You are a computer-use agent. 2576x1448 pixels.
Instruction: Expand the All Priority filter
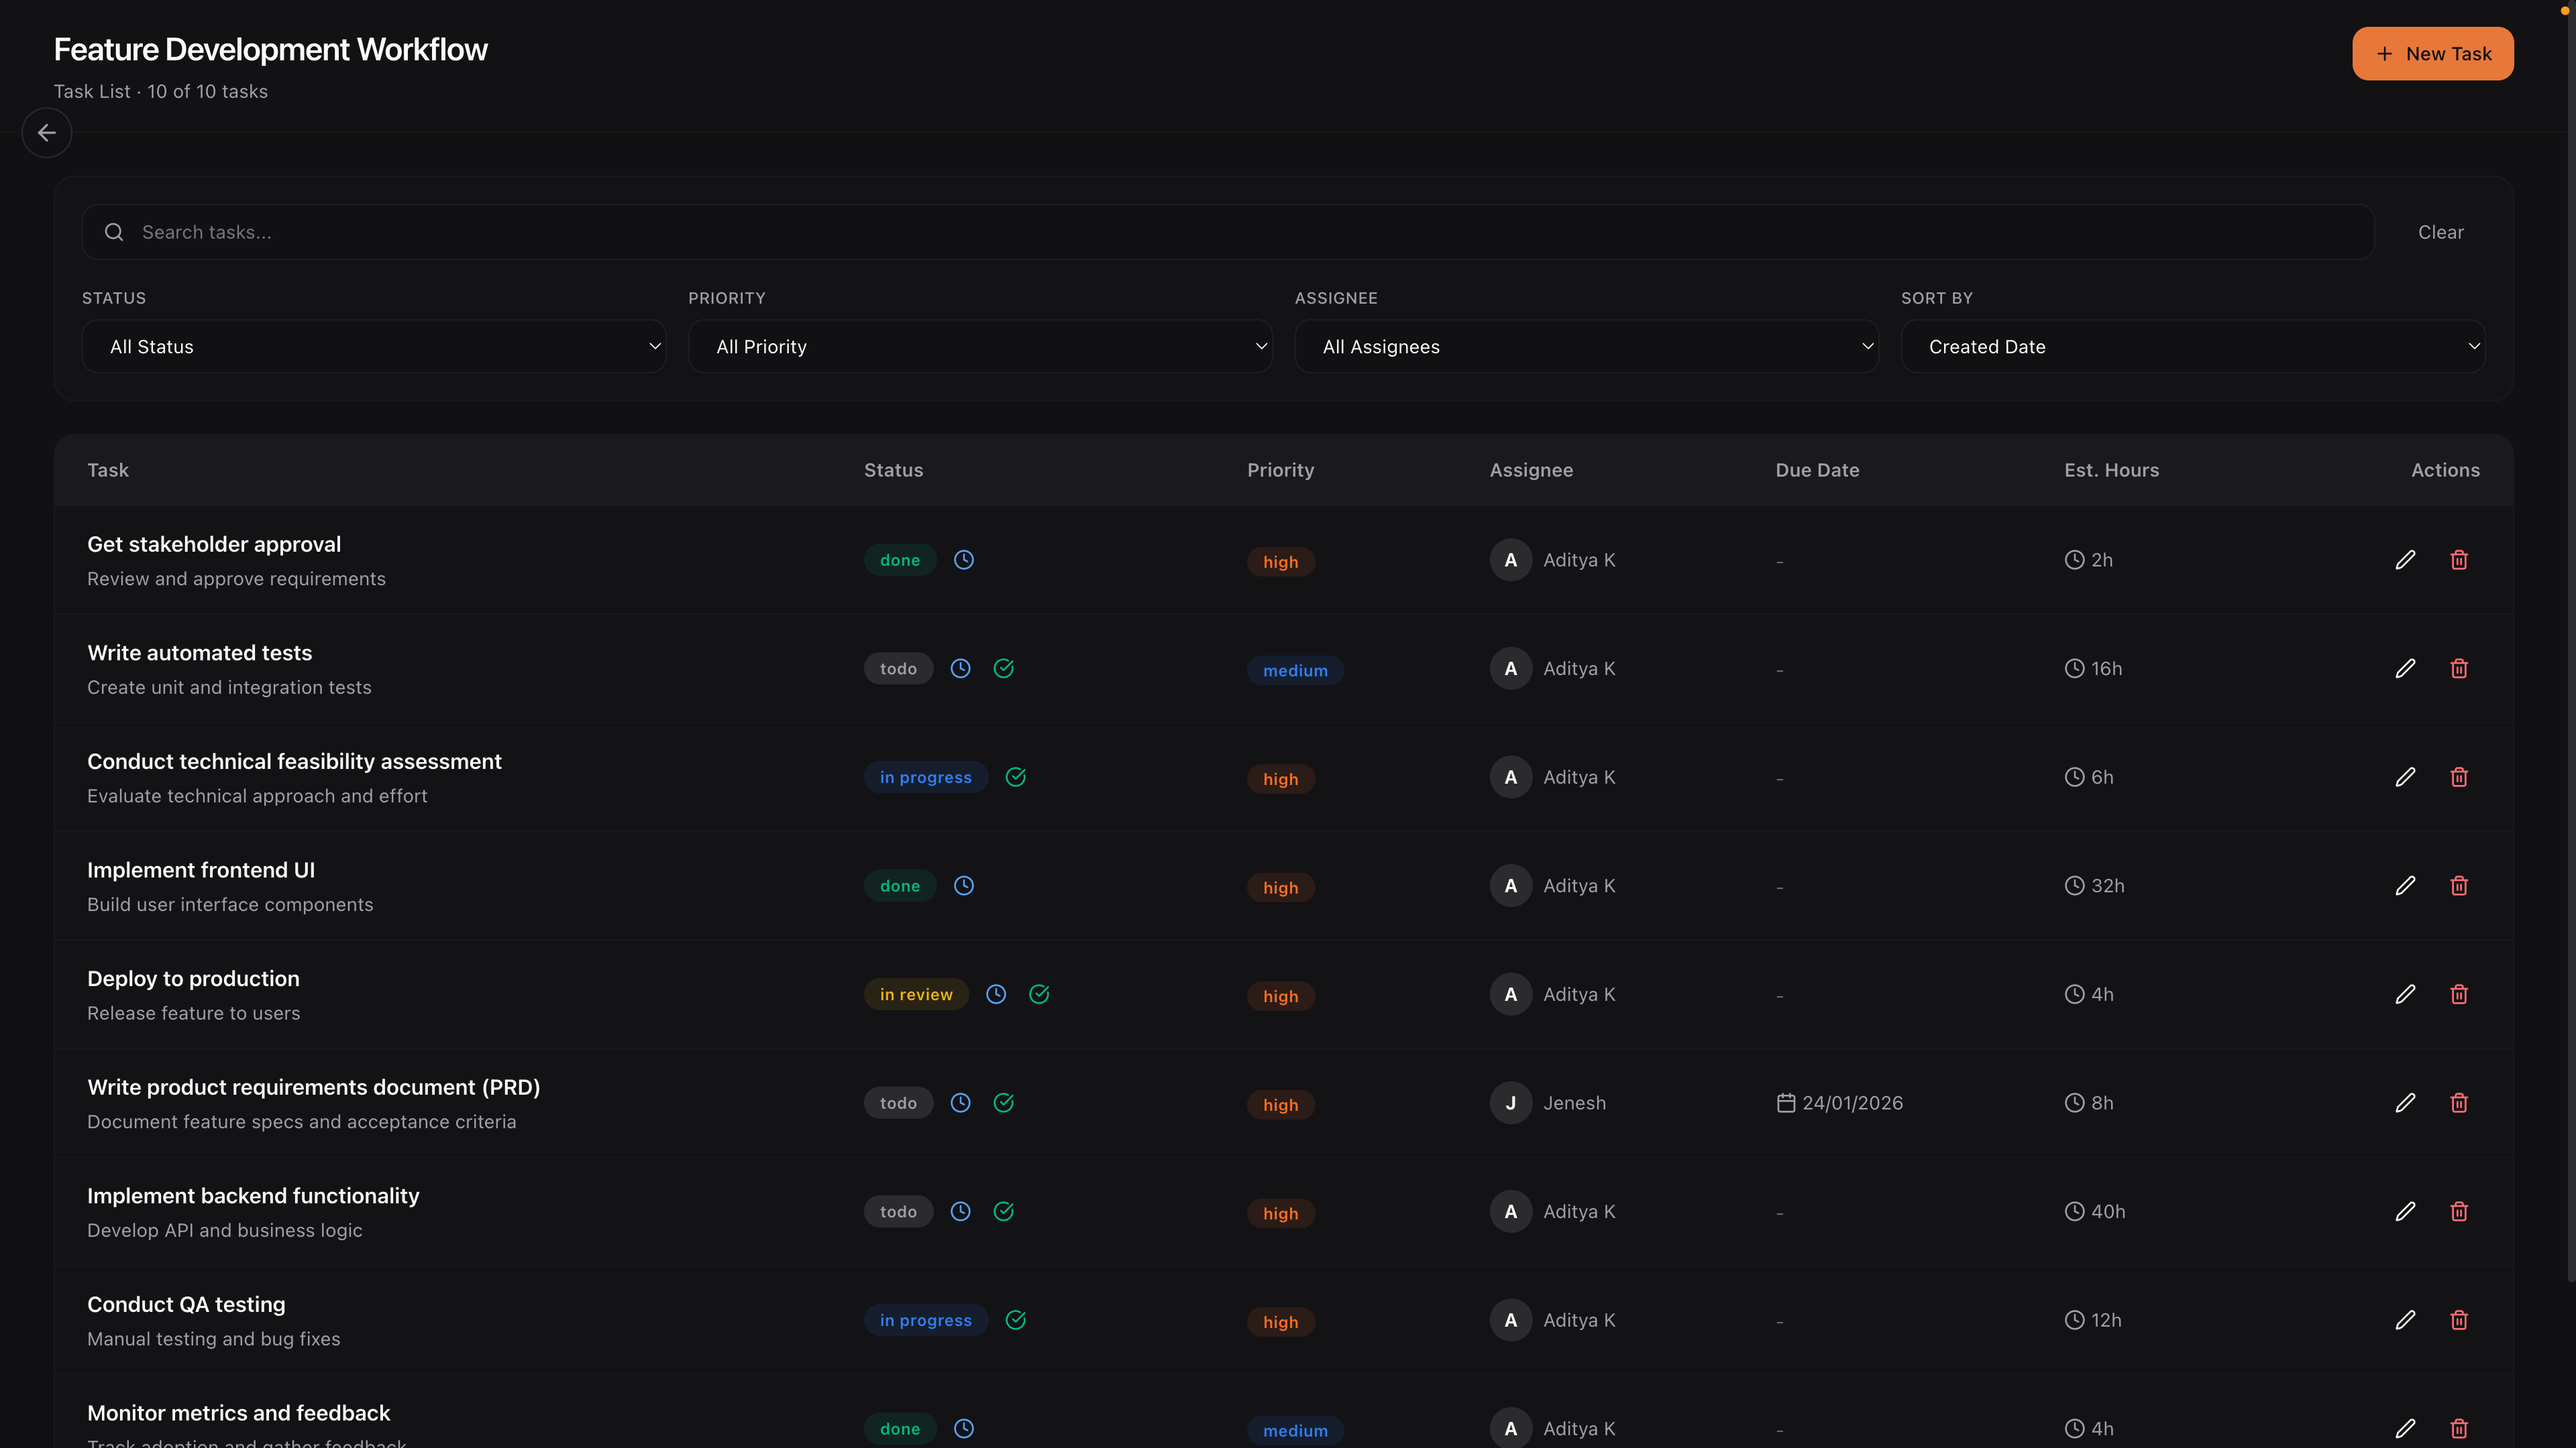(x=979, y=347)
